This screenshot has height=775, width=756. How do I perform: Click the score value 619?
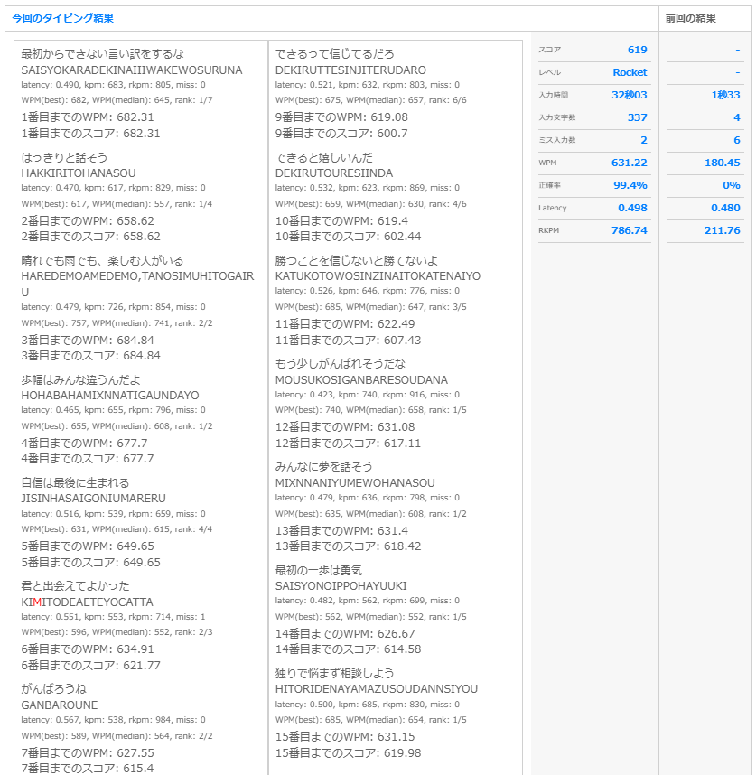click(x=637, y=50)
